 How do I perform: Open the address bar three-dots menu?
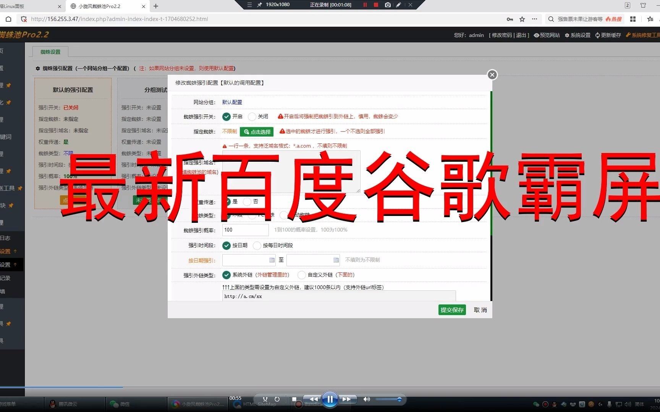point(534,19)
